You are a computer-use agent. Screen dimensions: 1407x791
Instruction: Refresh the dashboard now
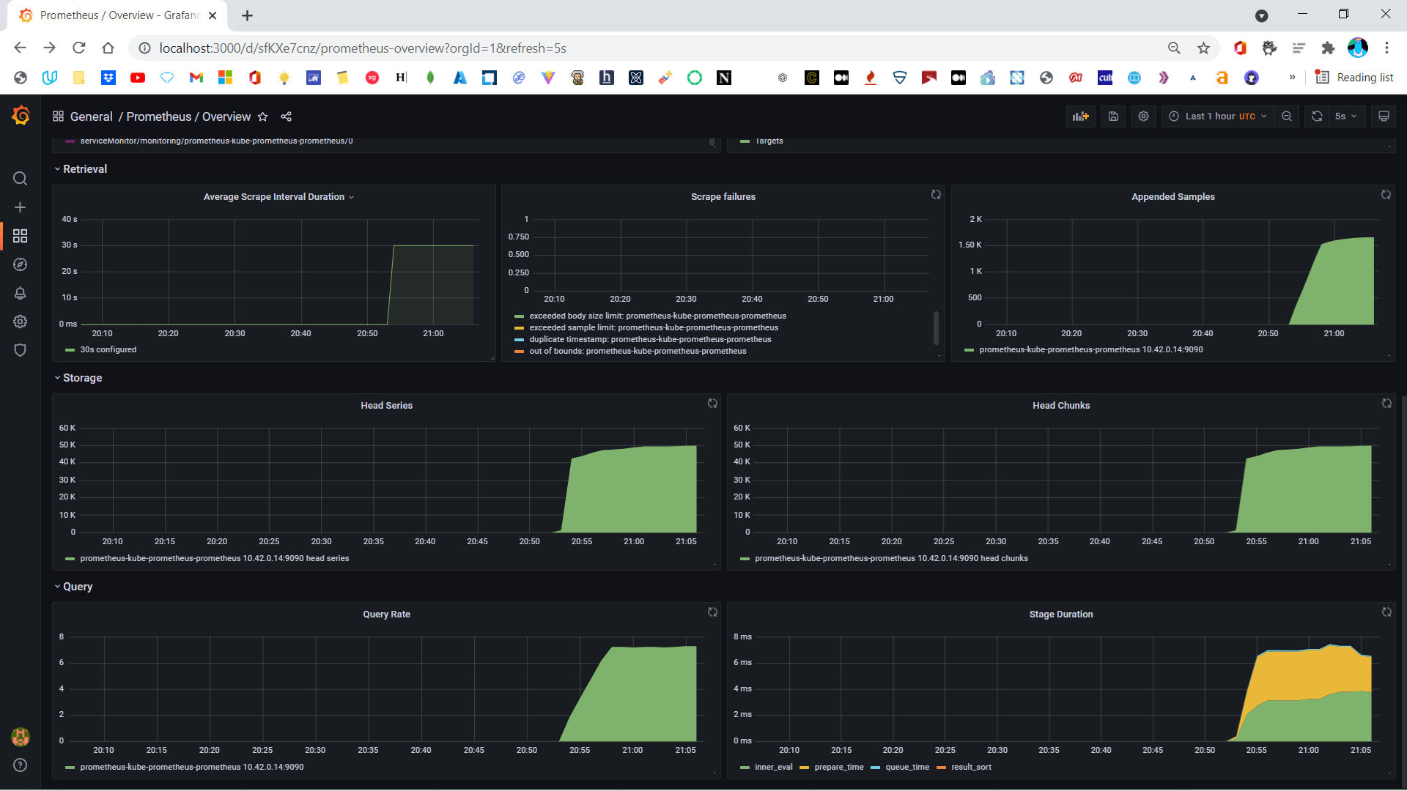tap(1317, 116)
